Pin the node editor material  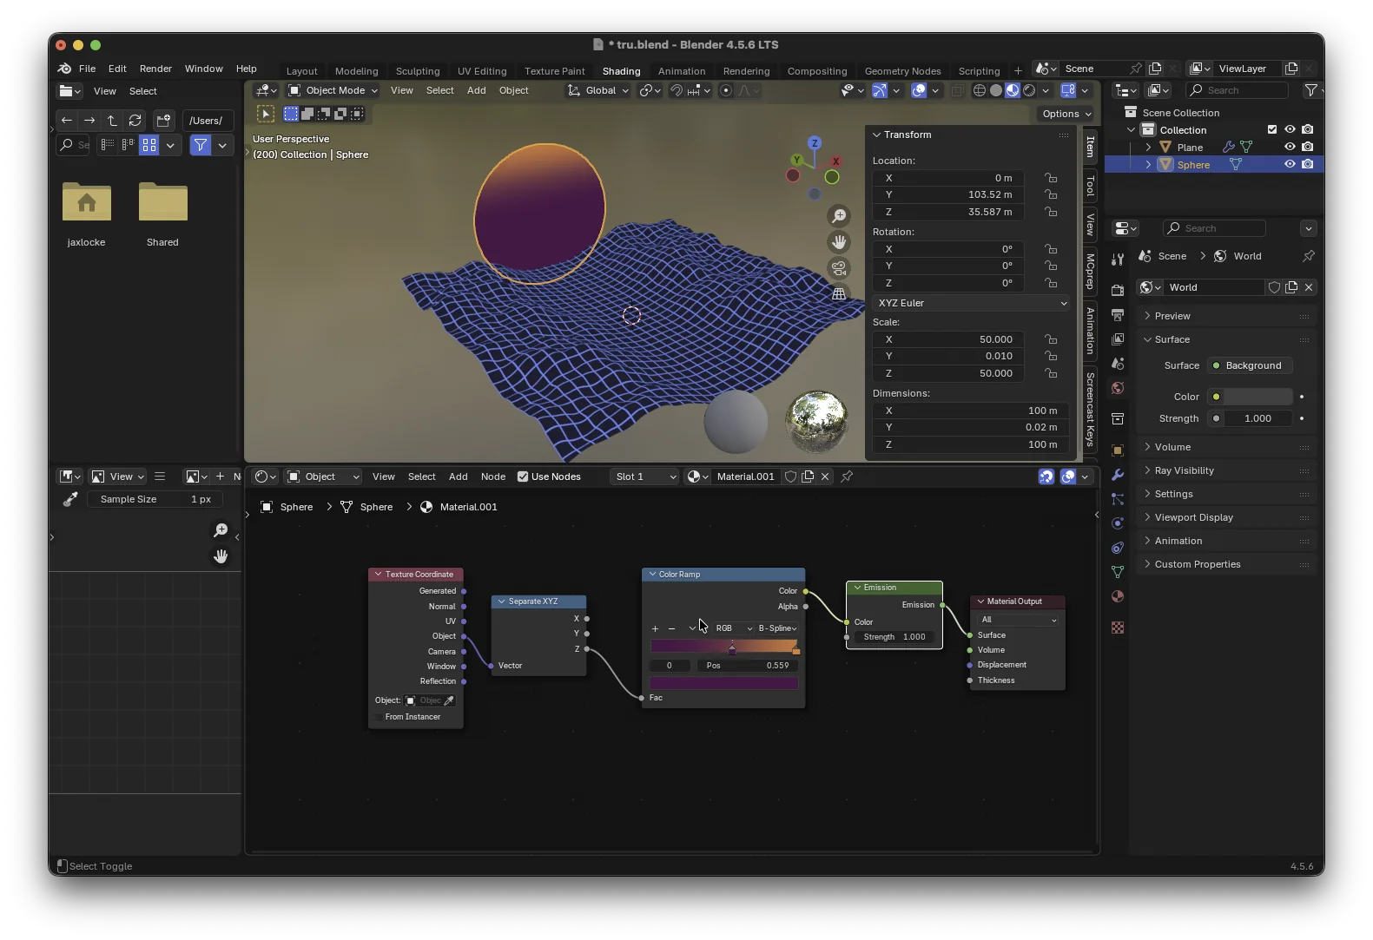coord(847,477)
